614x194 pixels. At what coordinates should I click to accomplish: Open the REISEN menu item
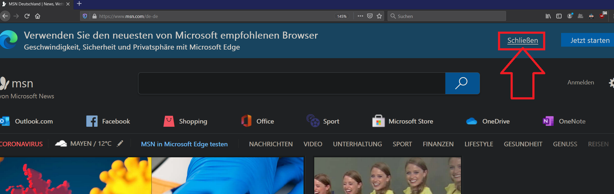coord(598,144)
